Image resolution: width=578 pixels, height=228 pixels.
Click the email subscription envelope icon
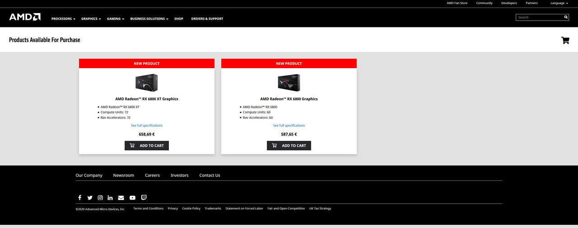[x=121, y=198]
